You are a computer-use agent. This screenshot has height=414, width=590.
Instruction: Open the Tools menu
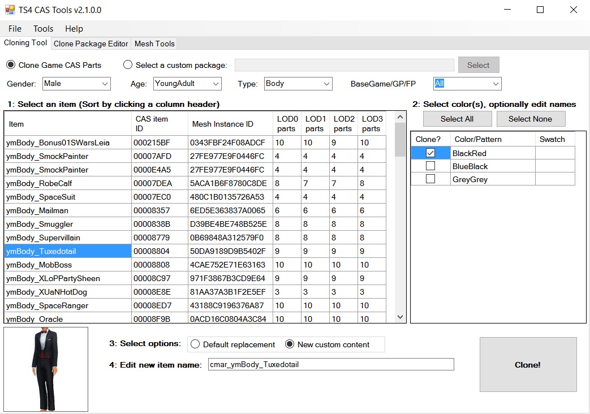pos(43,29)
